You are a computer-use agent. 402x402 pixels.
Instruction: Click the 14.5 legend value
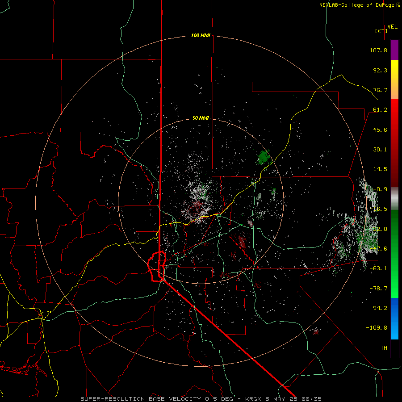coord(380,169)
